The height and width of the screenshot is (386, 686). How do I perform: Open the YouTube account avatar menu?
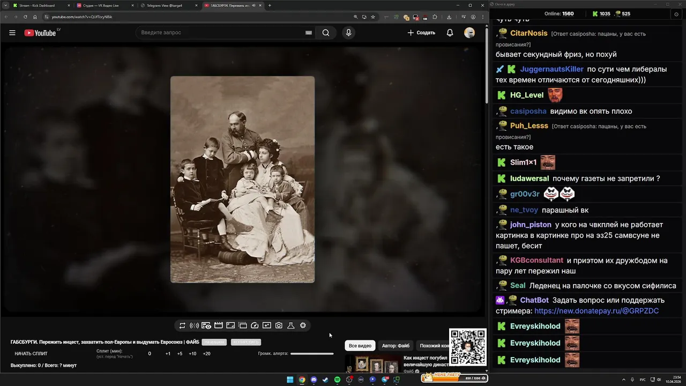[469, 33]
